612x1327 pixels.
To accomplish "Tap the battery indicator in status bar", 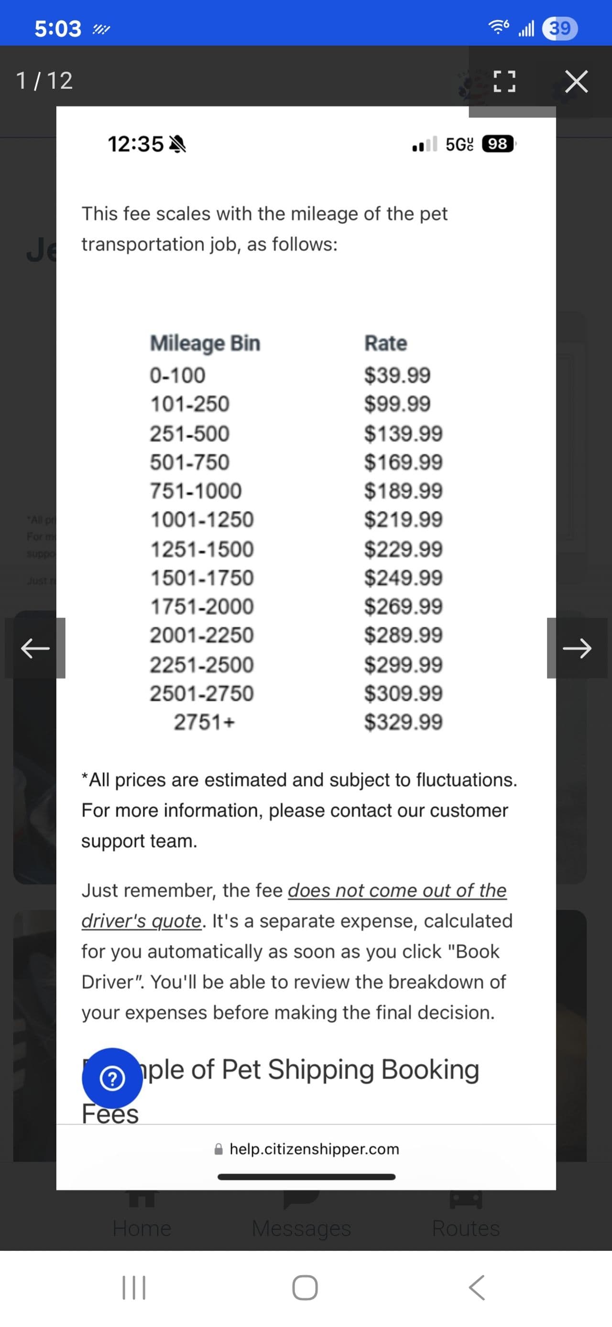I will (x=560, y=28).
